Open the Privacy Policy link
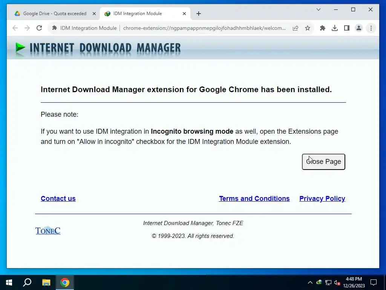 322,199
